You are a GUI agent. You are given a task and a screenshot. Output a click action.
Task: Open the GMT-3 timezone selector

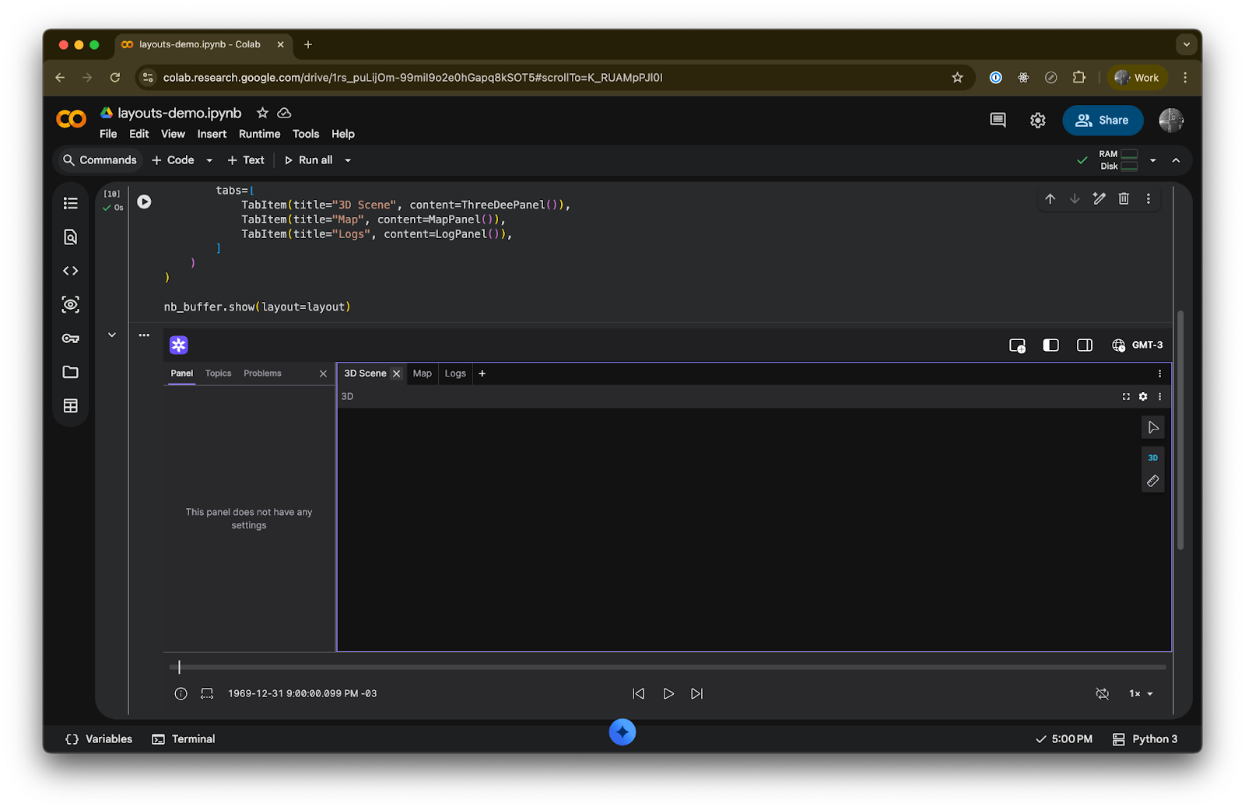[x=1138, y=345]
